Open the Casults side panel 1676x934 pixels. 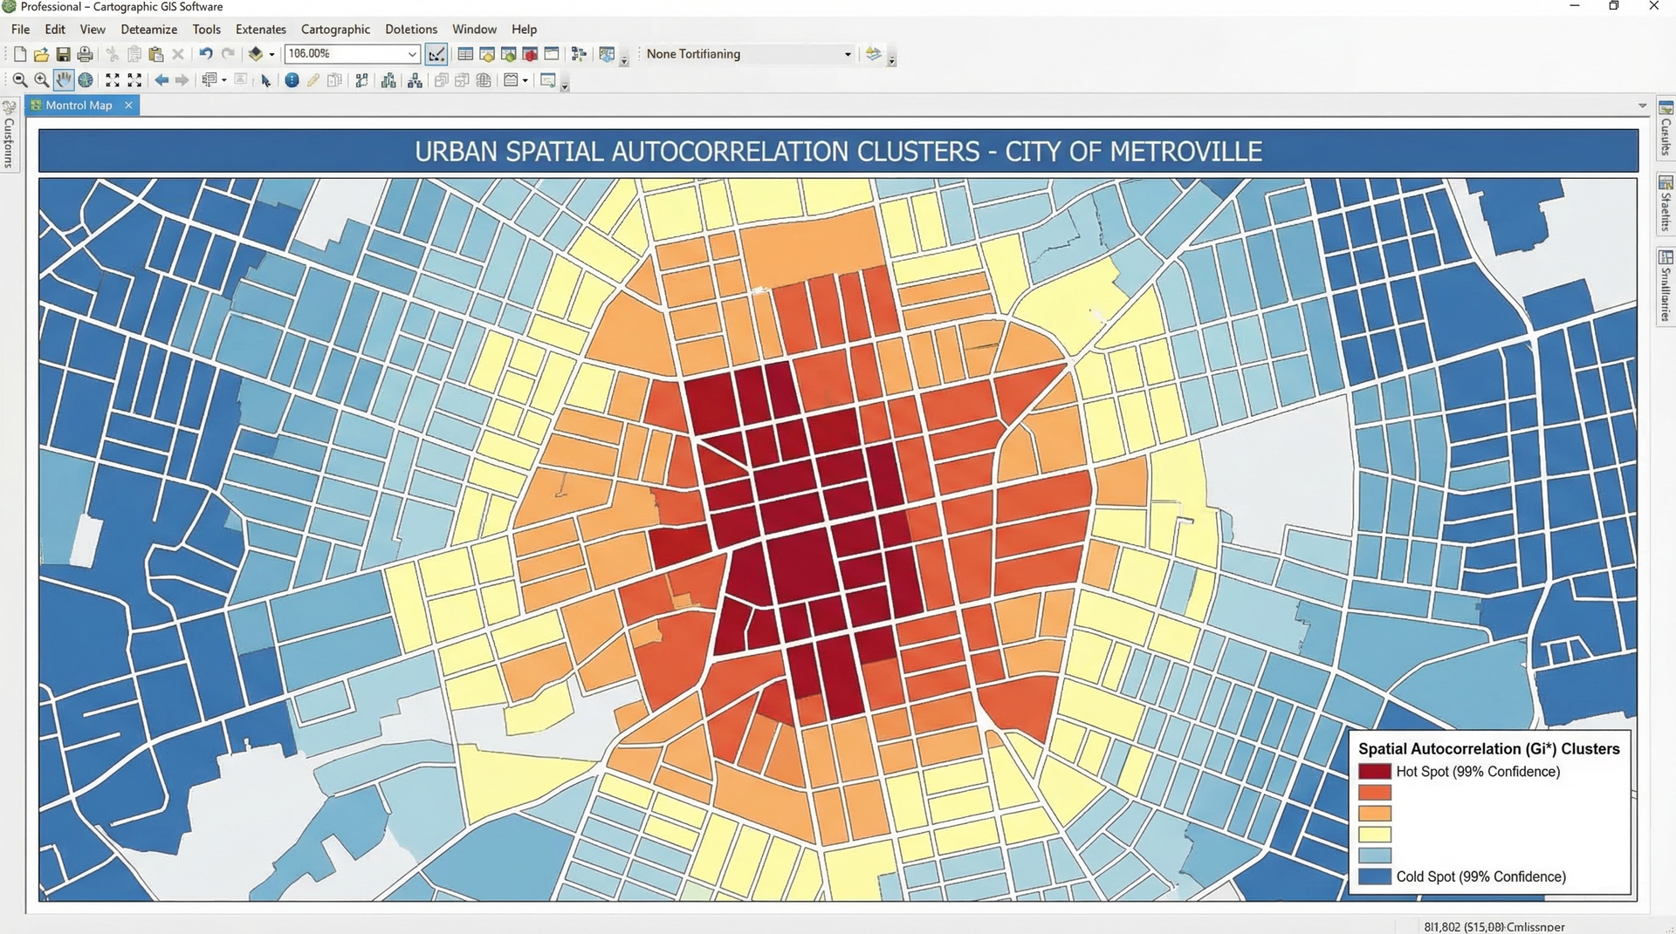pyautogui.click(x=1666, y=128)
